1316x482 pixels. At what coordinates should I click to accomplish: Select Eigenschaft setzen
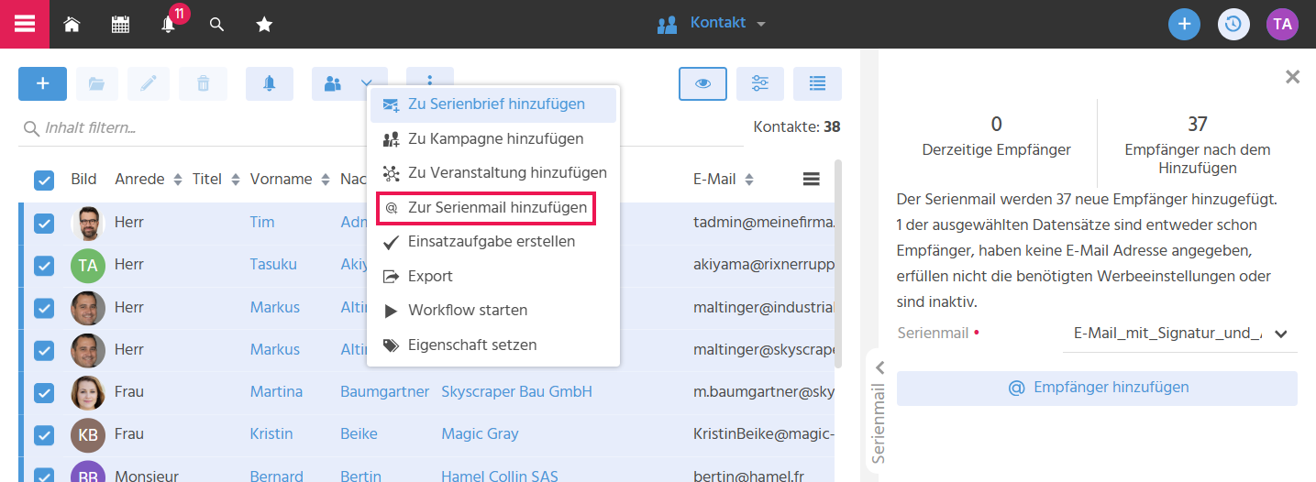(493, 345)
